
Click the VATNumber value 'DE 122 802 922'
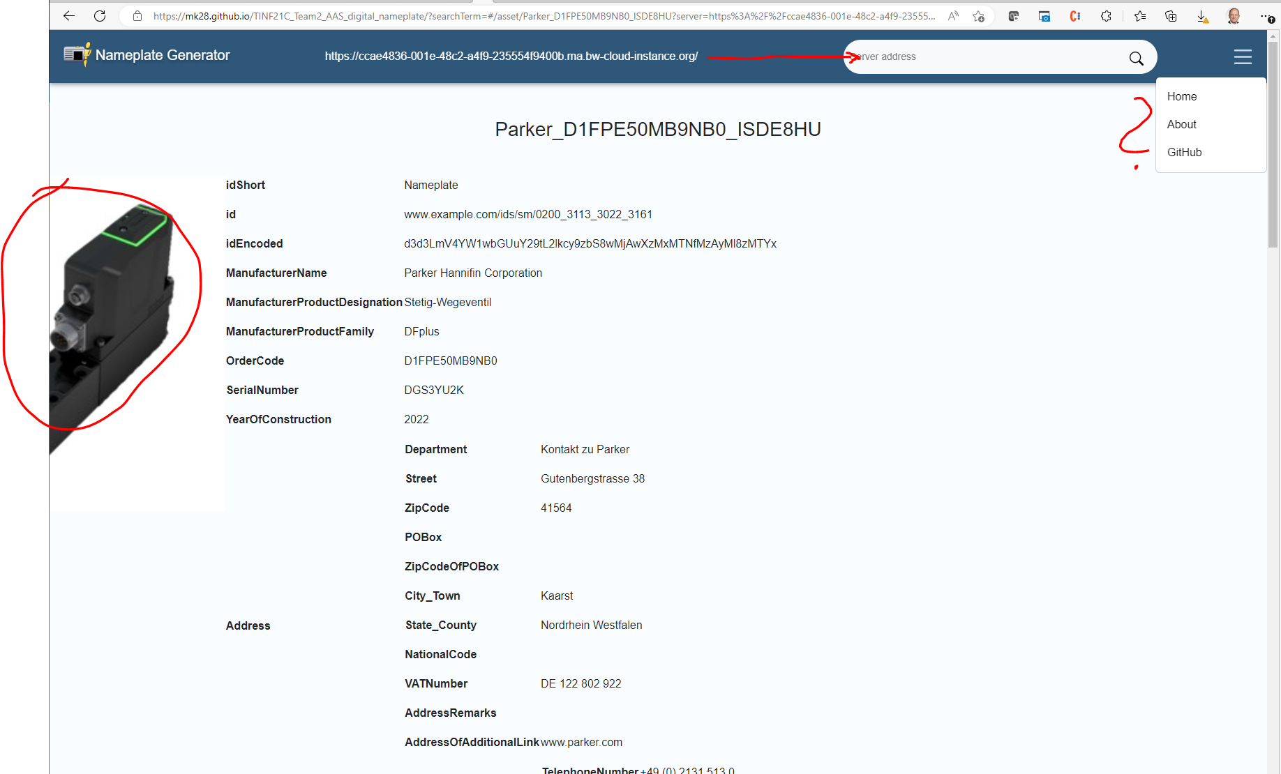(x=580, y=683)
